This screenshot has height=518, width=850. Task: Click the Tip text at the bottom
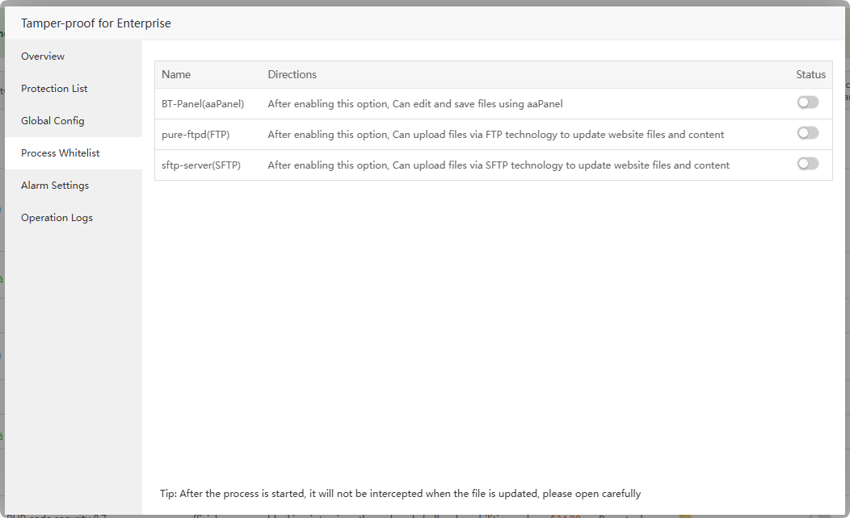click(x=400, y=493)
